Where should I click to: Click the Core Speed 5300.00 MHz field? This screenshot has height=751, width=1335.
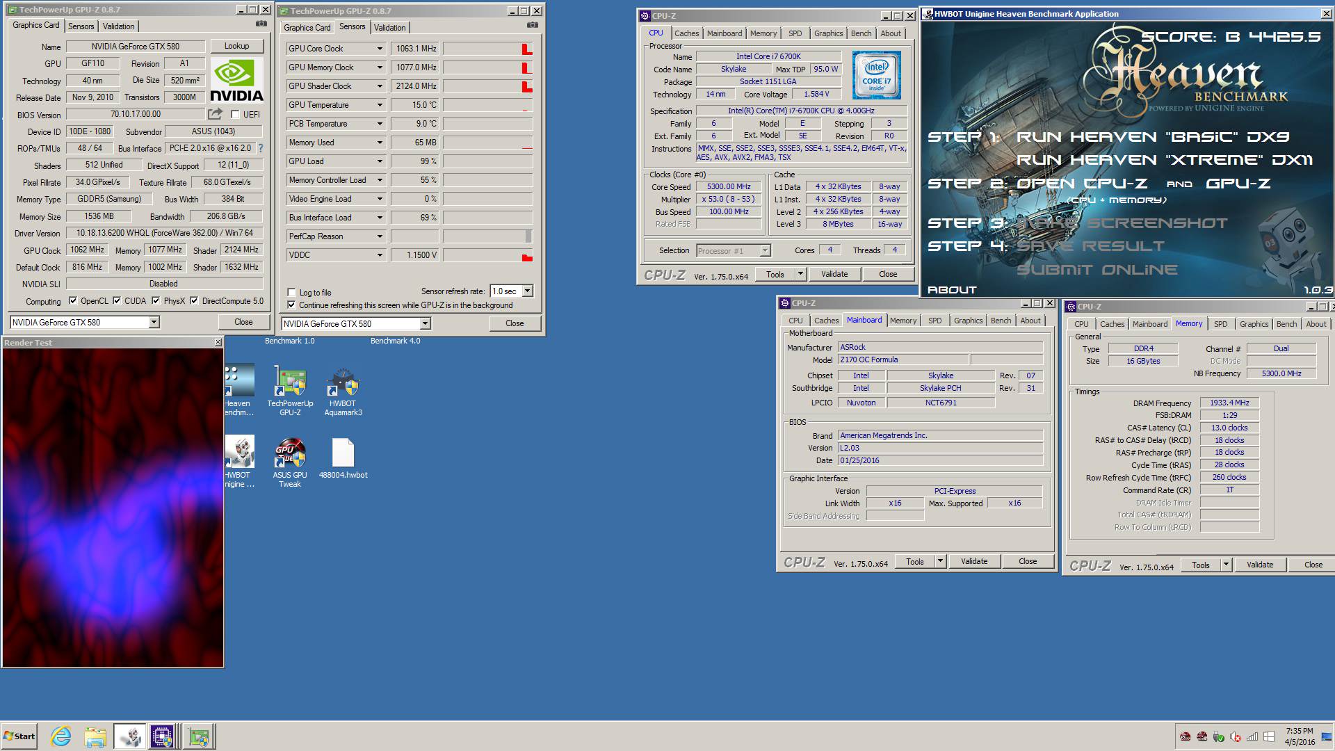coord(729,187)
